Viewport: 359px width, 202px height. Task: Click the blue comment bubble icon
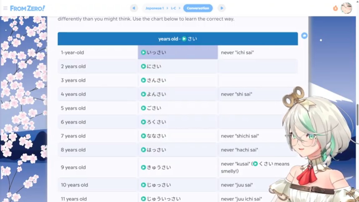click(x=304, y=36)
